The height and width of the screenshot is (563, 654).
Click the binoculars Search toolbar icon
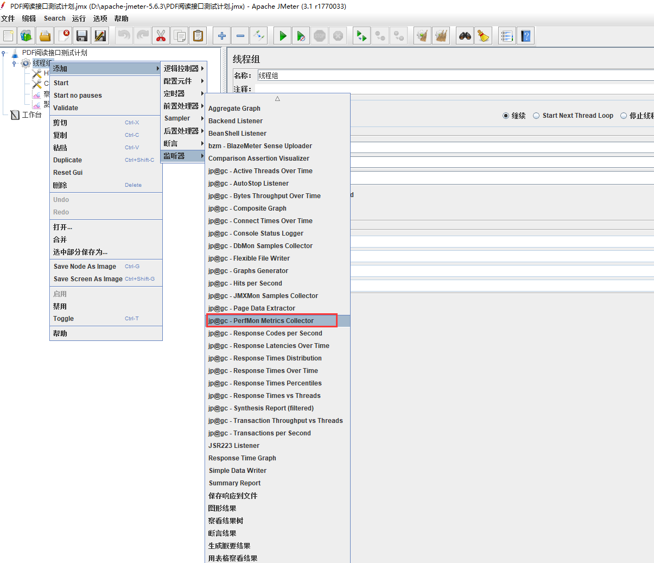click(x=465, y=36)
